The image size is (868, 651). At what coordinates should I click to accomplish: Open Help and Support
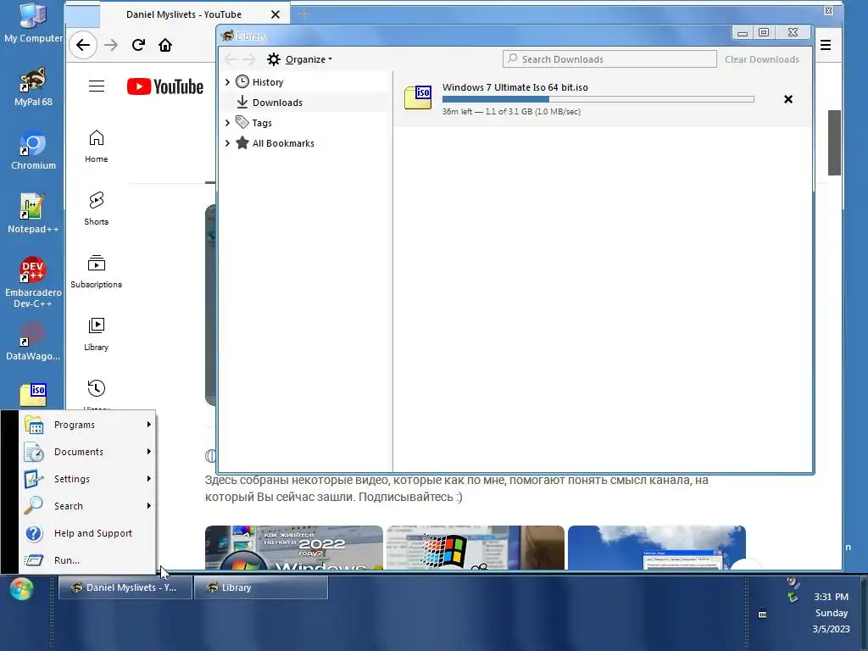[87, 533]
